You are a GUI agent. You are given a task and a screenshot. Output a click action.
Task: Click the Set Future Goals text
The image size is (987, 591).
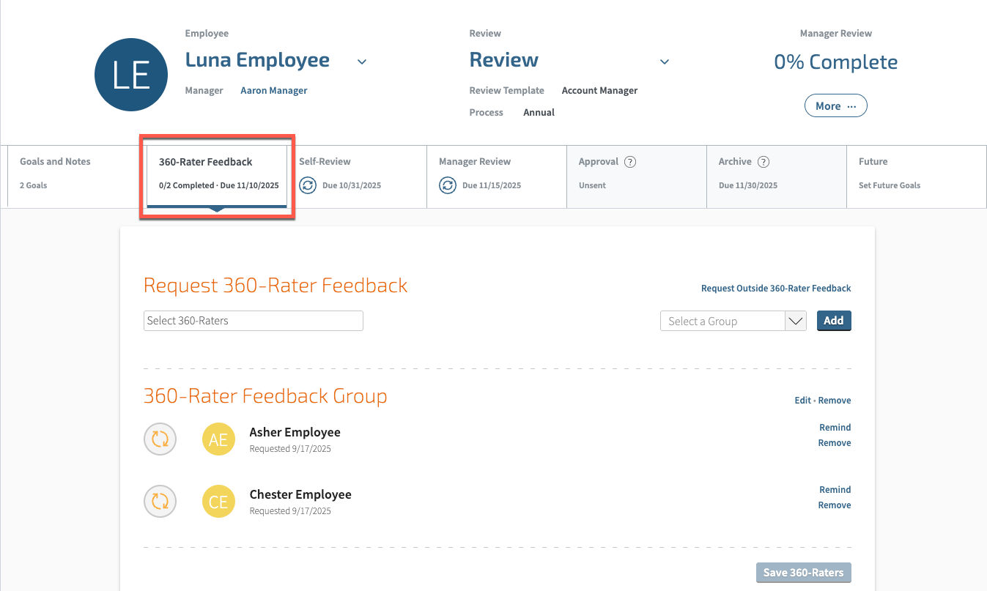coord(890,185)
